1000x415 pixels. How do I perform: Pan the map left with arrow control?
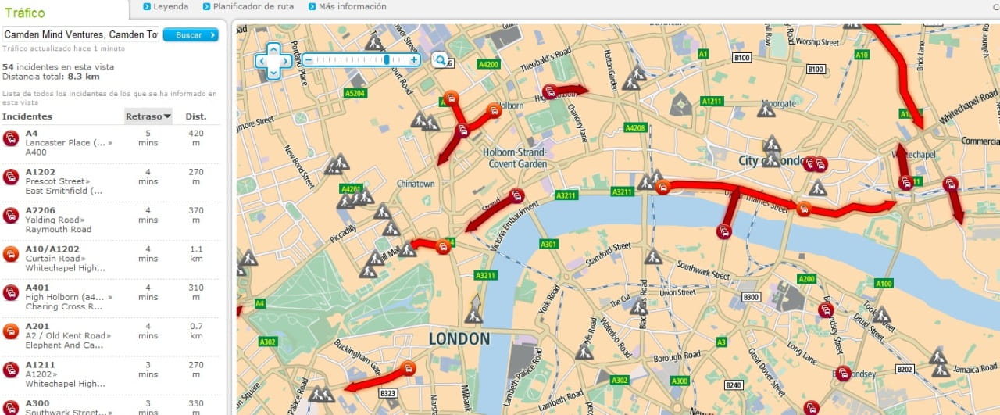261,61
